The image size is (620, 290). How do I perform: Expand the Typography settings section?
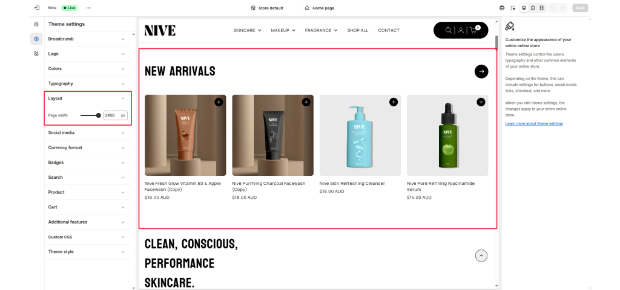pyautogui.click(x=86, y=83)
